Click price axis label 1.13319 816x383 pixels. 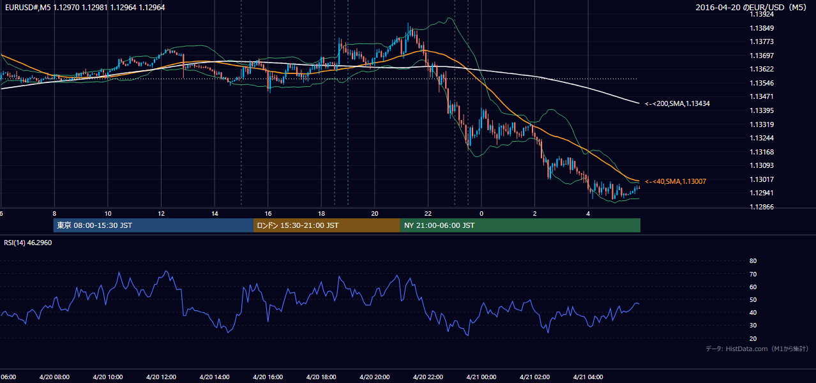pos(762,124)
